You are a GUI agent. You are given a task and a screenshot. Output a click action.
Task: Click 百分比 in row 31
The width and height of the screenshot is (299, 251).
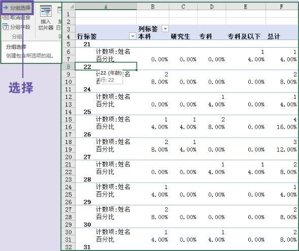click(x=105, y=239)
